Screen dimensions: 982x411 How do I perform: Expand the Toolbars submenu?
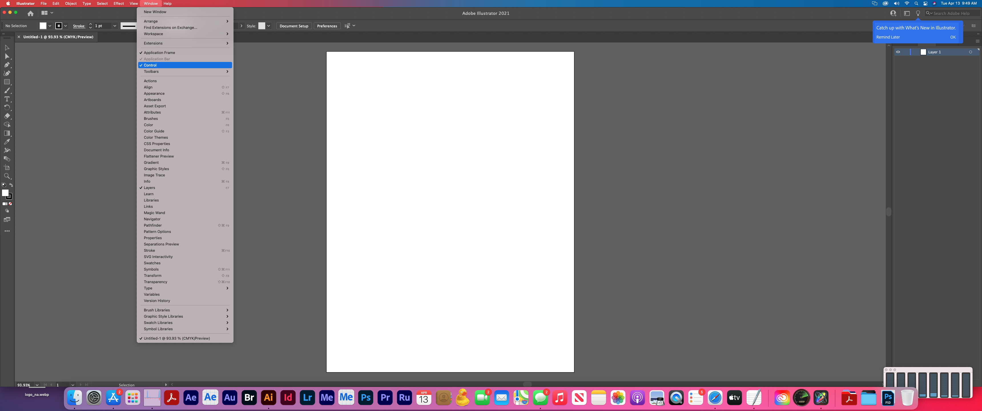[185, 71]
